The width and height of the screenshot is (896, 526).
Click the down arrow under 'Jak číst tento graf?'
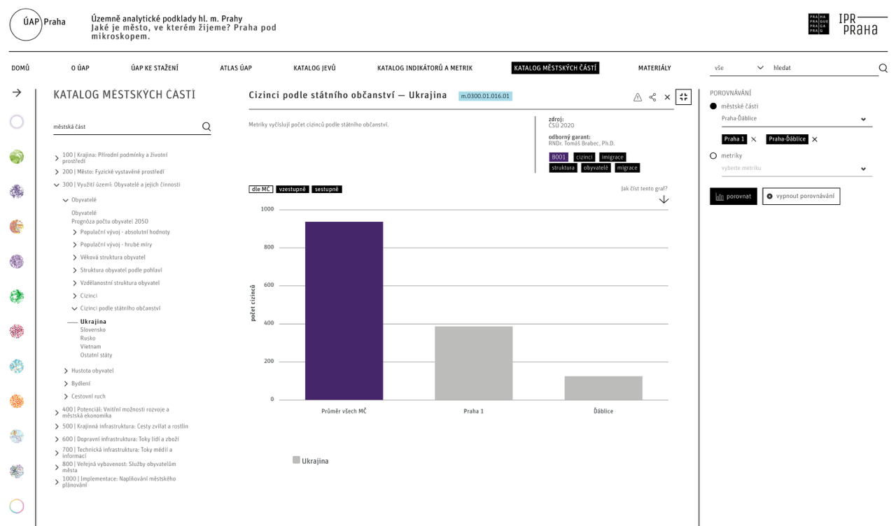tap(664, 200)
